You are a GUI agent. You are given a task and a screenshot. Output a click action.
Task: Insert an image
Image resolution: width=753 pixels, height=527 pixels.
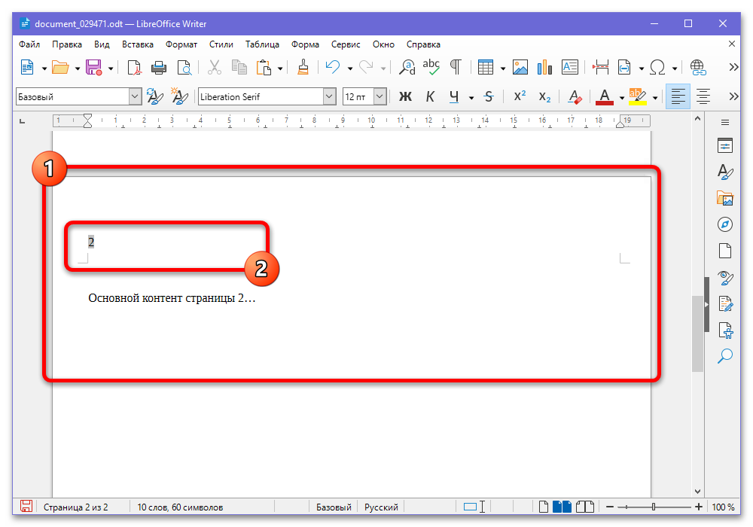point(520,67)
